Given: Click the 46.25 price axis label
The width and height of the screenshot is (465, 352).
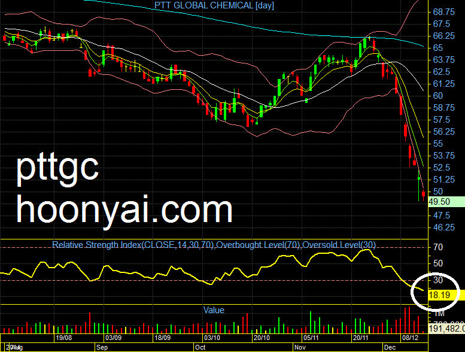Looking at the screenshot, I should 443,227.
